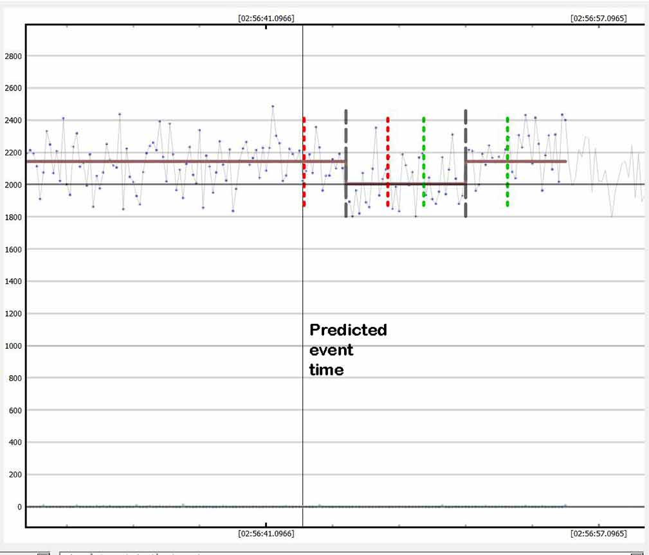The image size is (649, 555).
Task: Click the solid black predicted event time line
Action: (302, 270)
